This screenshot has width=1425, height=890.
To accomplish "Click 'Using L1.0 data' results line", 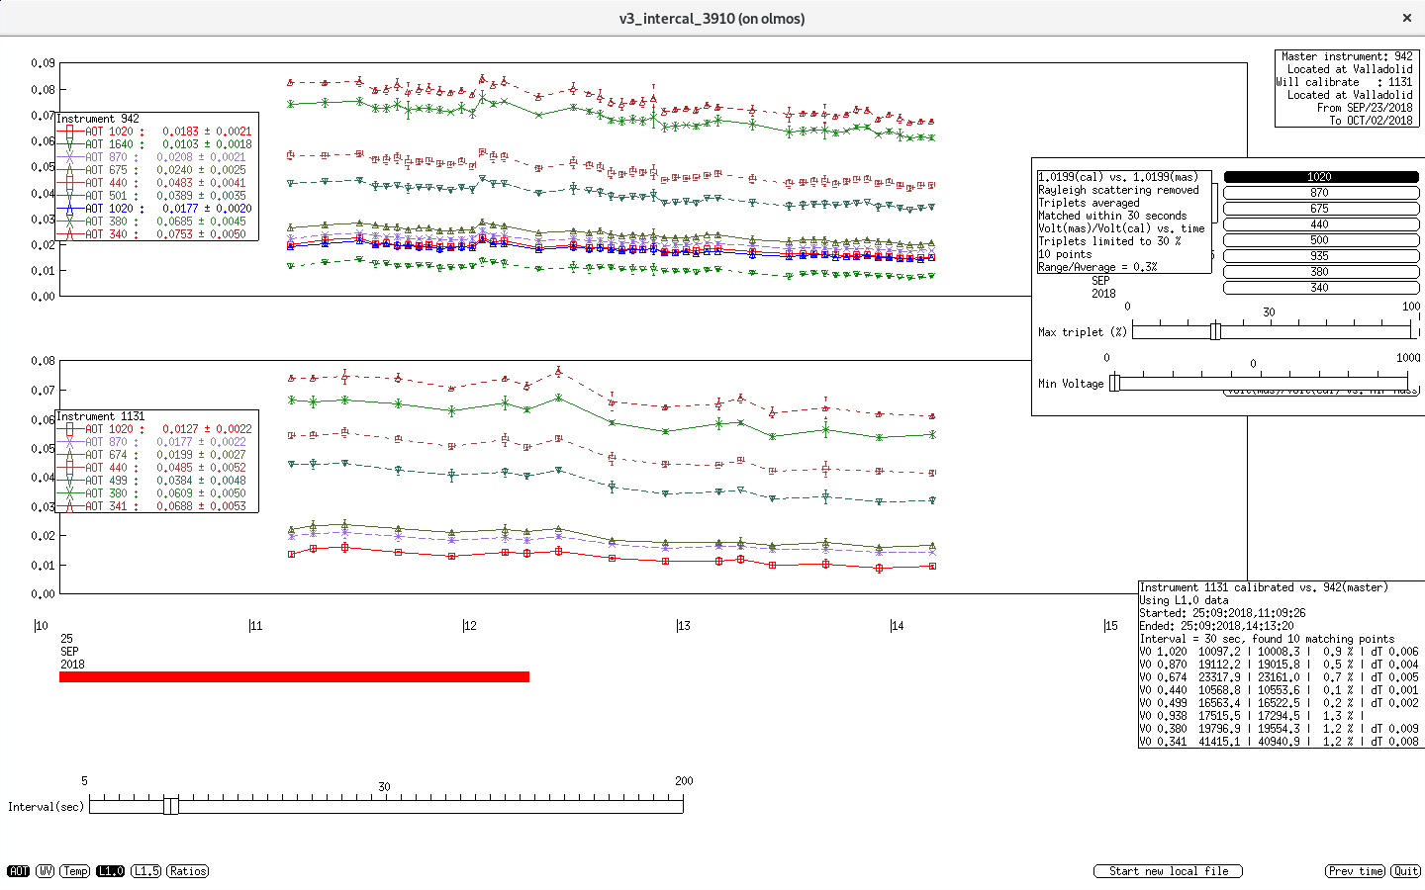I will 1185,600.
